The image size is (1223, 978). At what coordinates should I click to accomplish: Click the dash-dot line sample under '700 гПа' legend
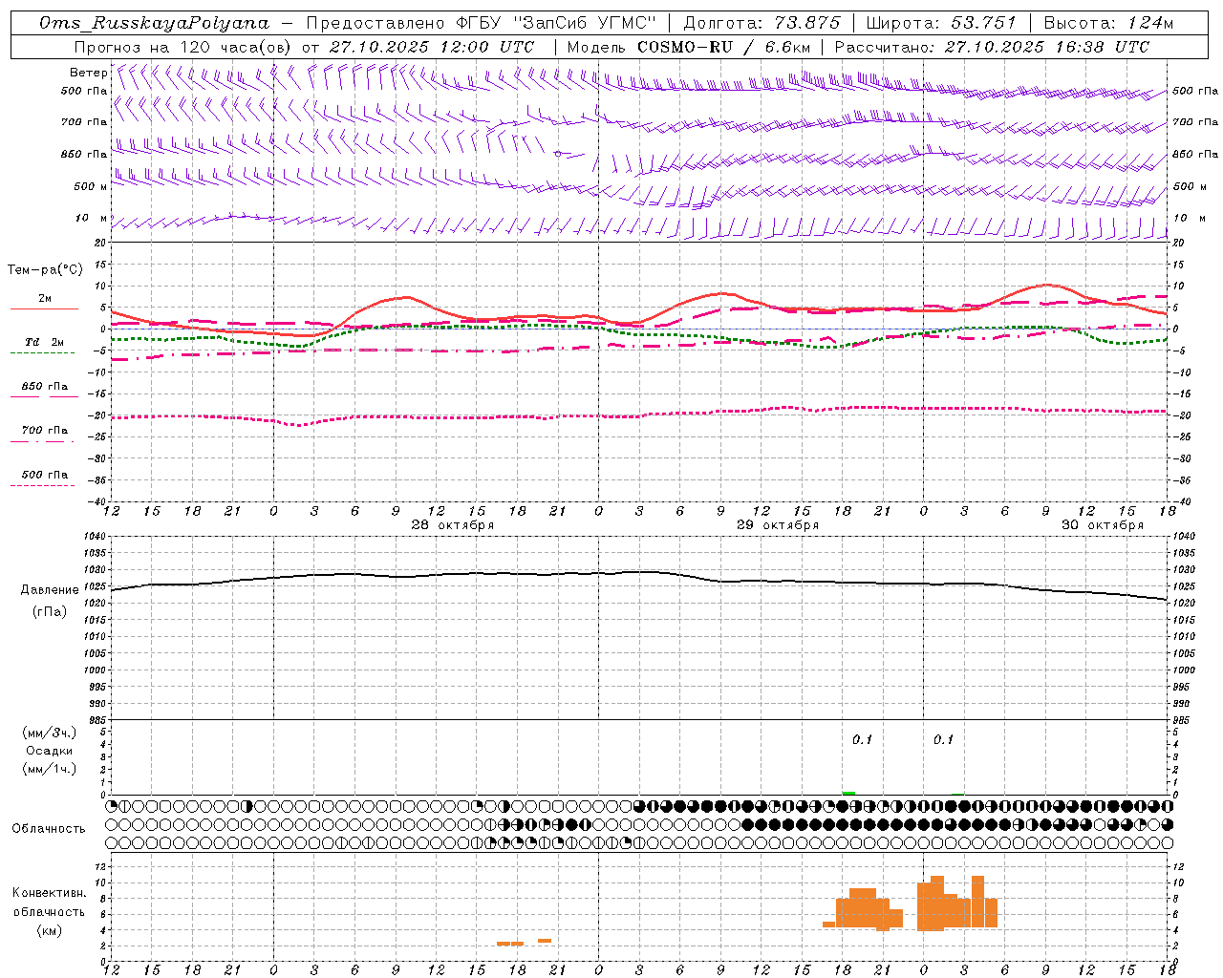[42, 441]
